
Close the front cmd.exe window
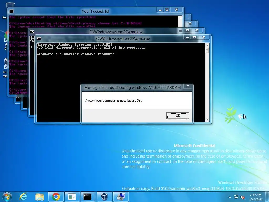[x=204, y=37]
